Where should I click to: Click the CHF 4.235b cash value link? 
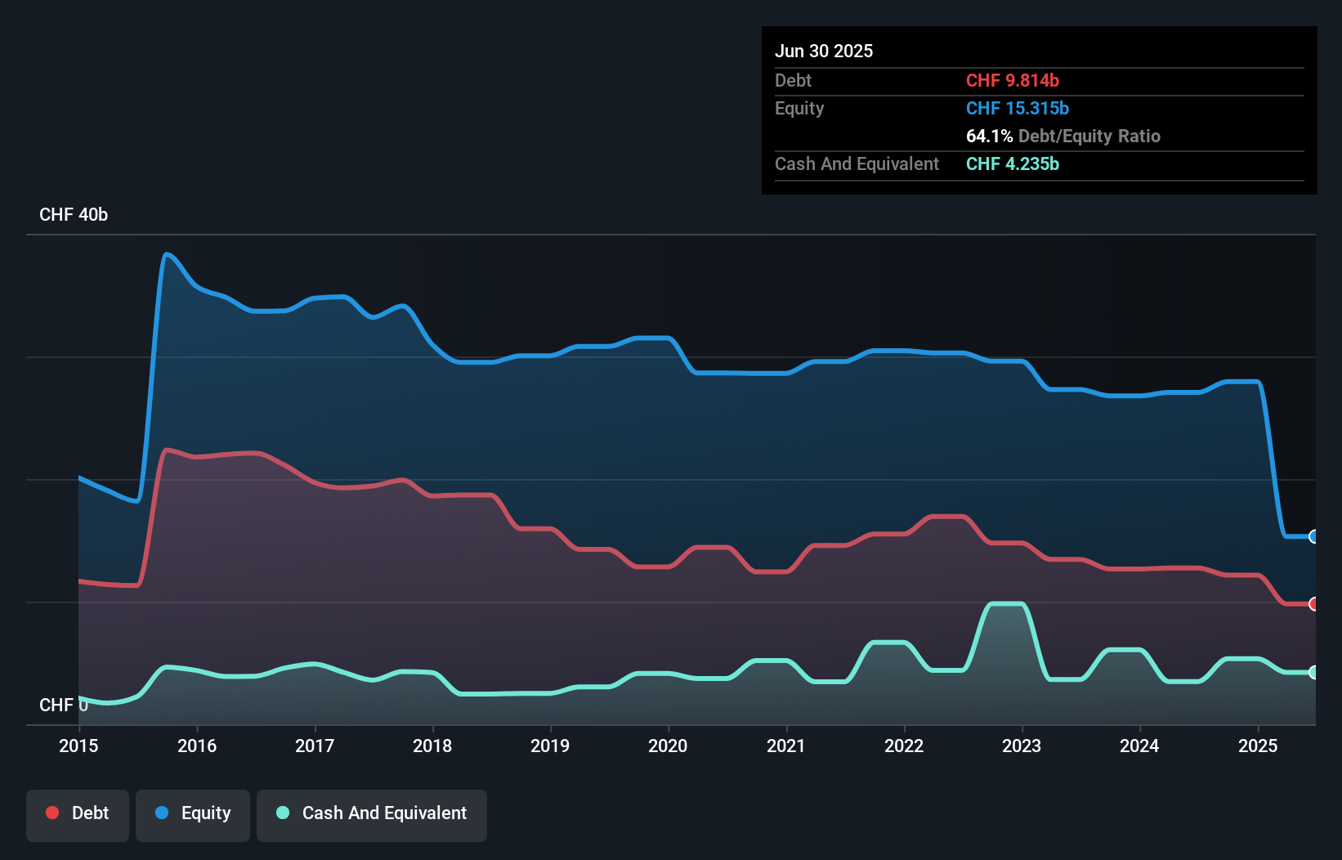click(1012, 164)
